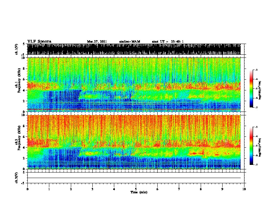The height and width of the screenshot is (212, 275).
Task: Click the ch.2 color bar '-7' label
Action: pos(256,165)
